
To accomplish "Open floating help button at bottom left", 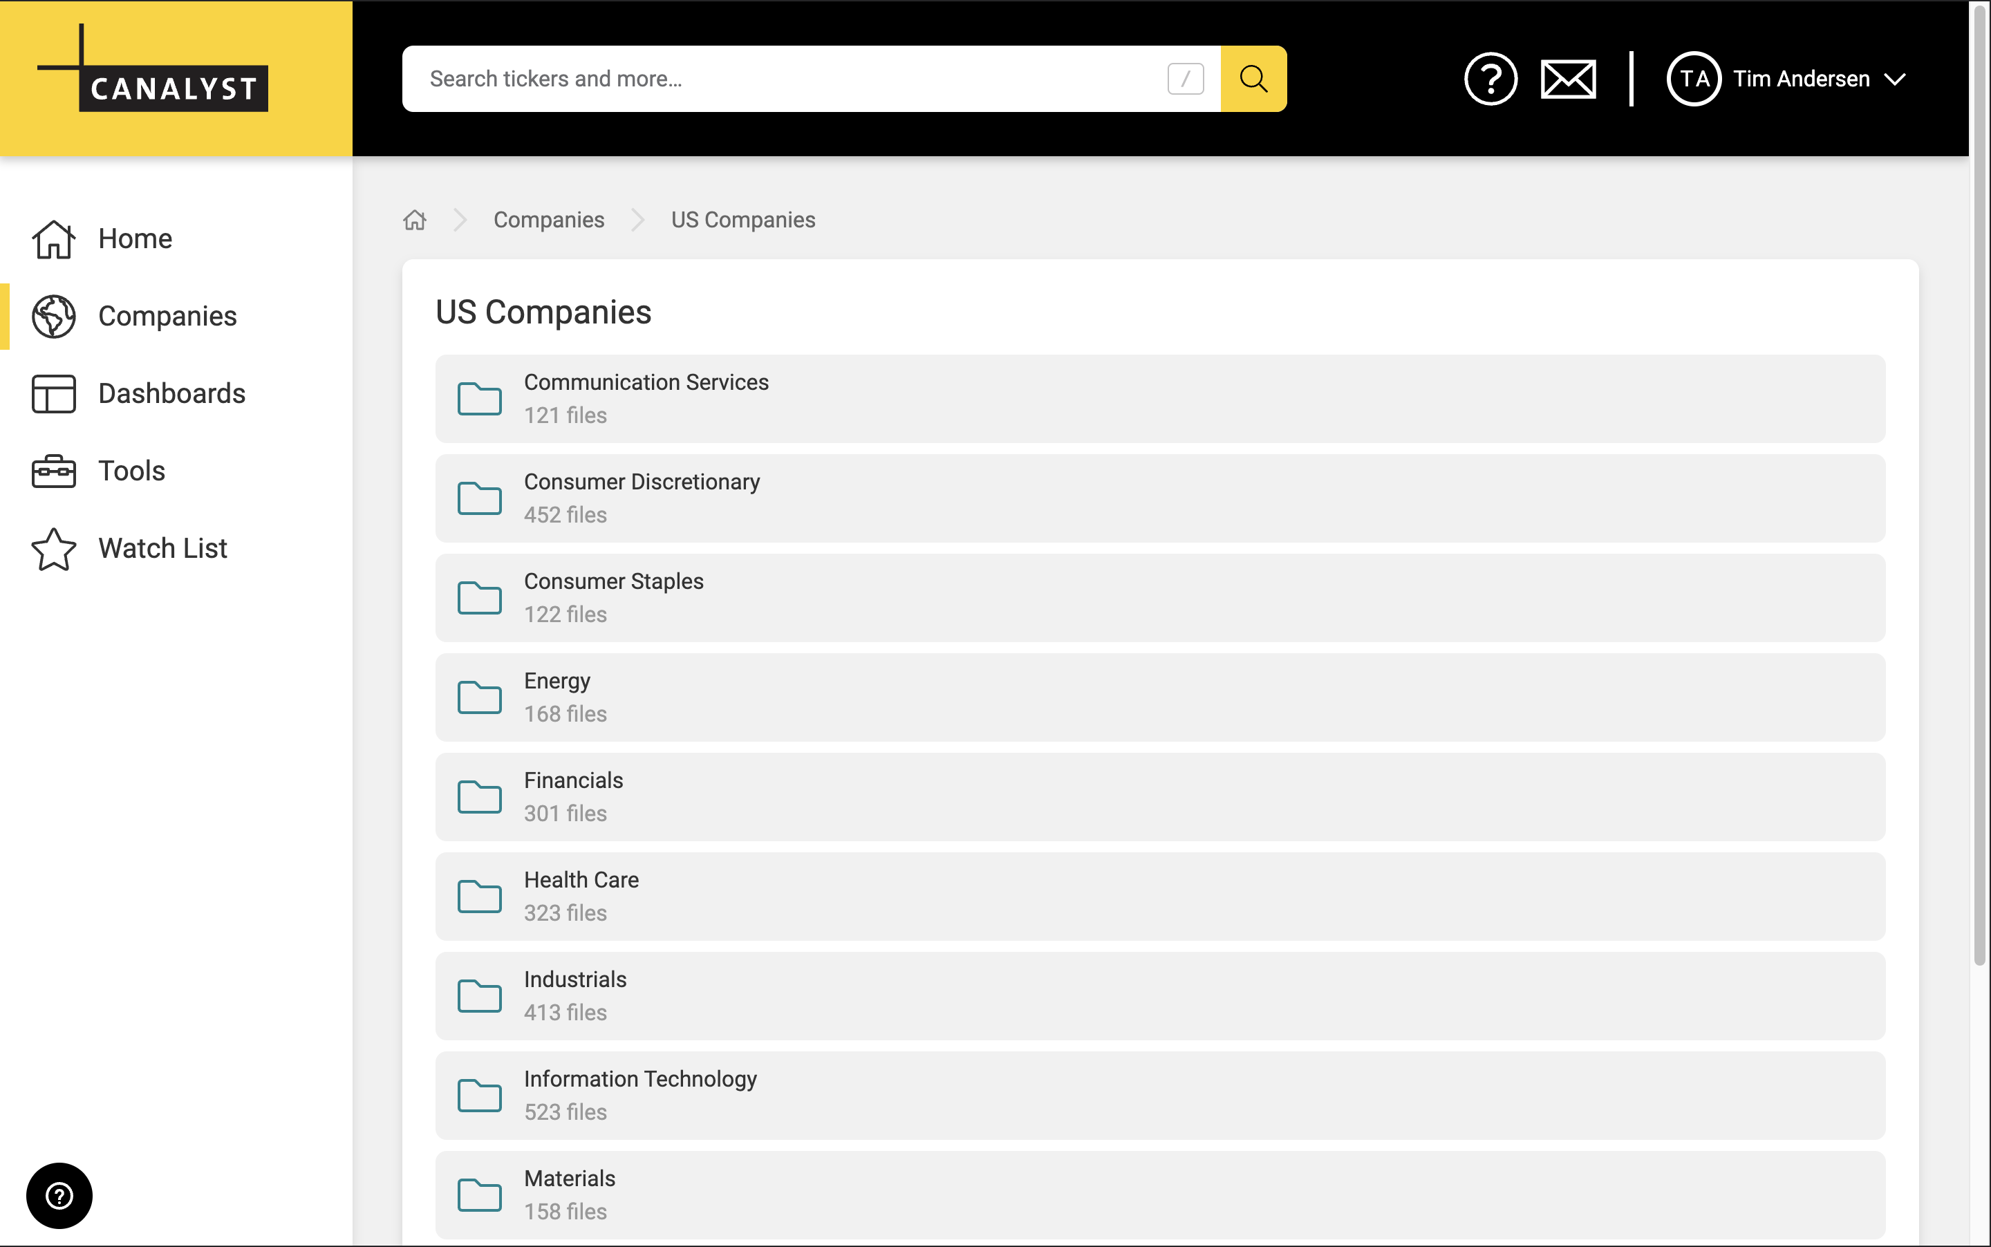I will click(x=59, y=1195).
